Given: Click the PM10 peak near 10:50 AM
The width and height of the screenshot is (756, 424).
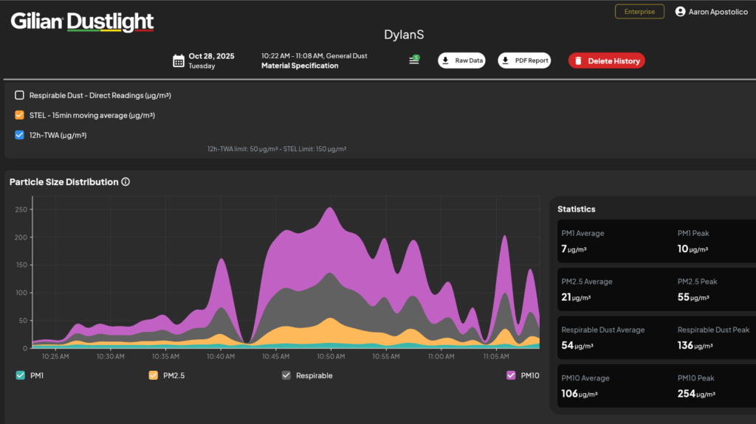Looking at the screenshot, I should tap(330, 208).
